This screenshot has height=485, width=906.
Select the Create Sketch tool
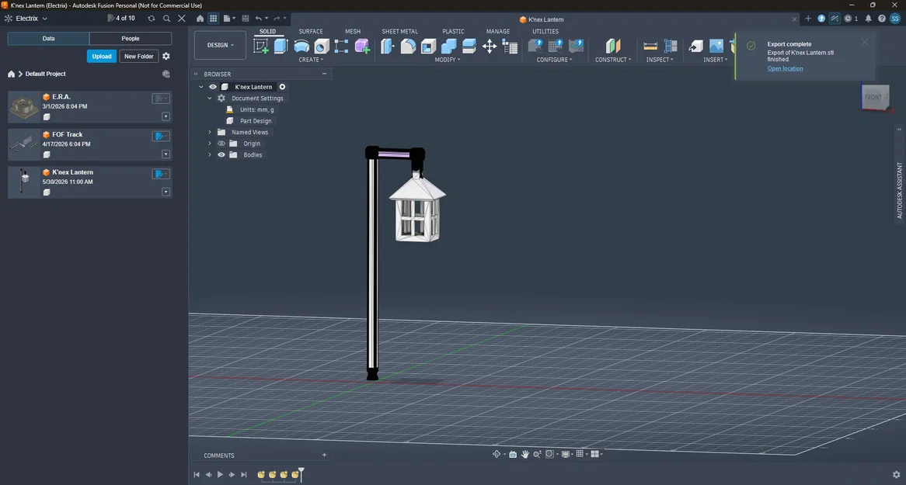click(261, 47)
